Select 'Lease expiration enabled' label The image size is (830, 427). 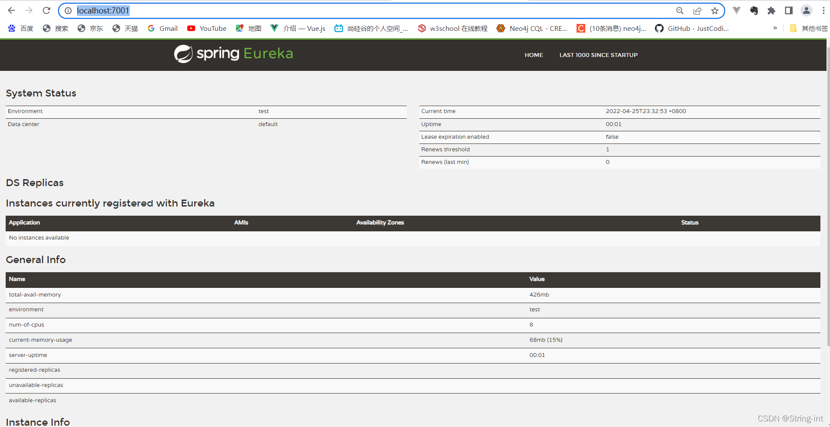455,137
